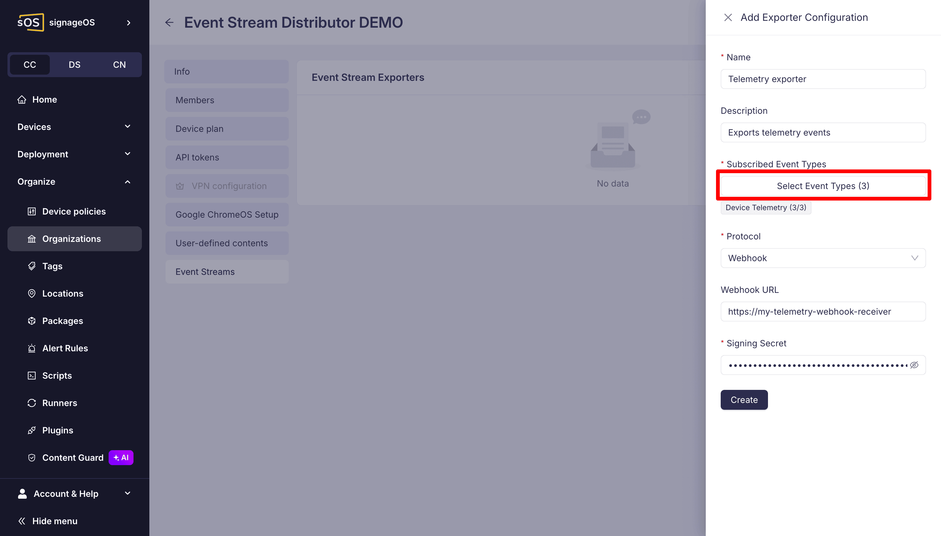Click the Tags icon

[32, 266]
